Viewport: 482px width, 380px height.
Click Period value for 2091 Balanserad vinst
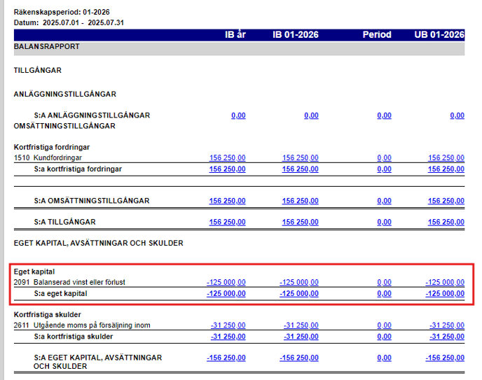[384, 282]
